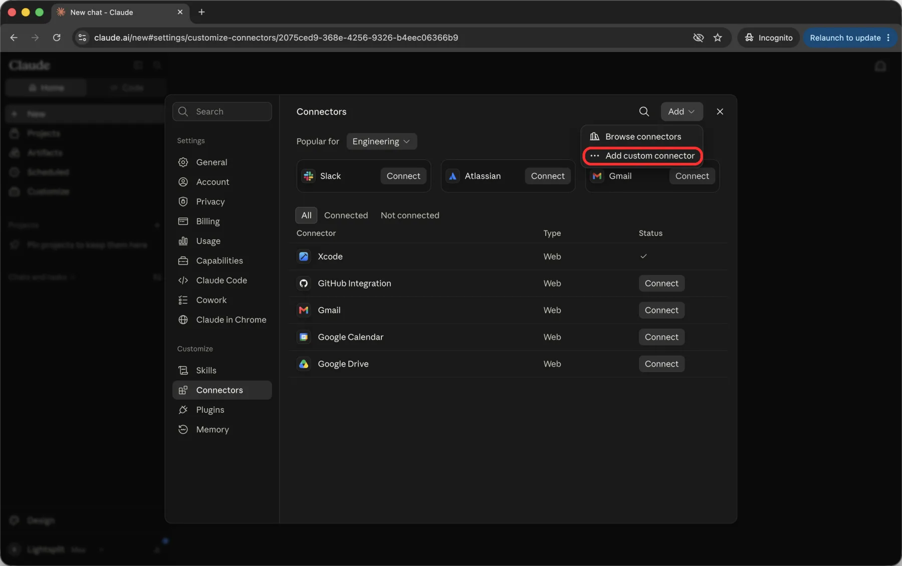This screenshot has height=566, width=902.
Task: Connect Google Calendar in the list
Action: coord(661,337)
